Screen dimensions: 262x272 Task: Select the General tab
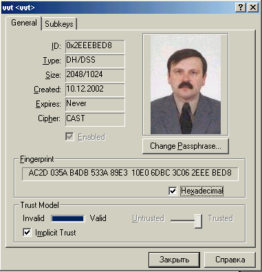(24, 23)
